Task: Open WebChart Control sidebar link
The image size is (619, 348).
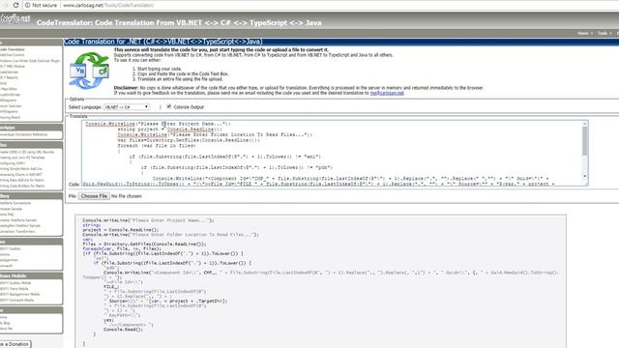Action: click(13, 55)
